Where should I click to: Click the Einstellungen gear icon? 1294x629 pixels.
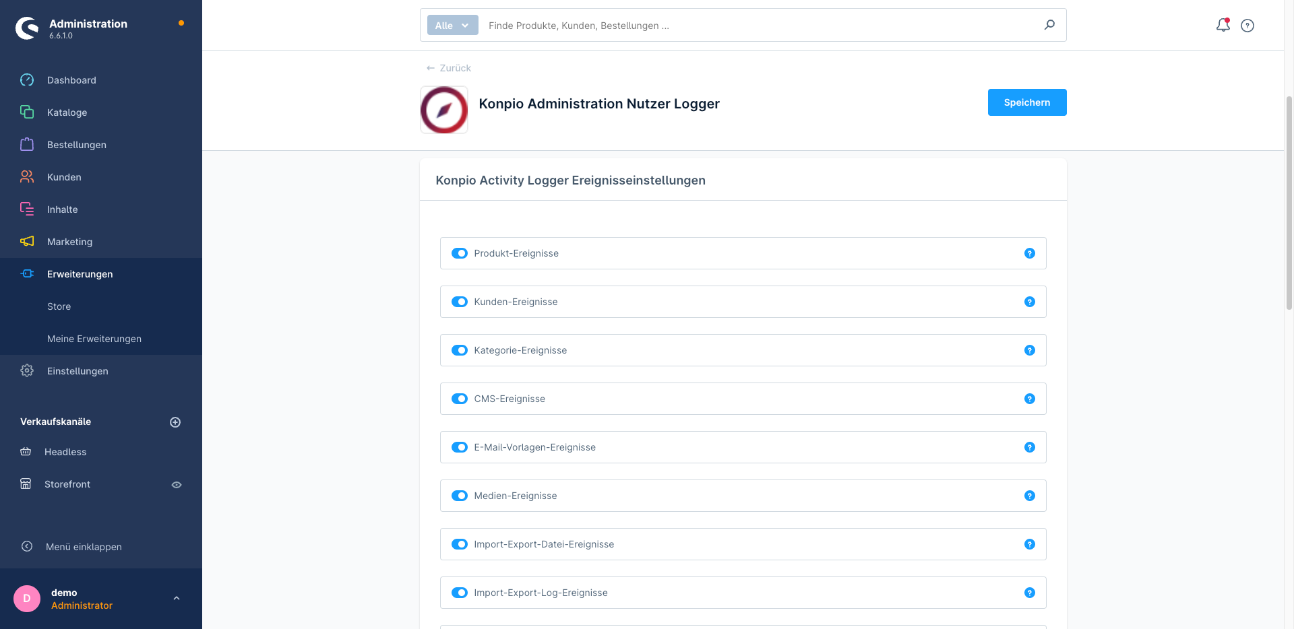coord(27,371)
